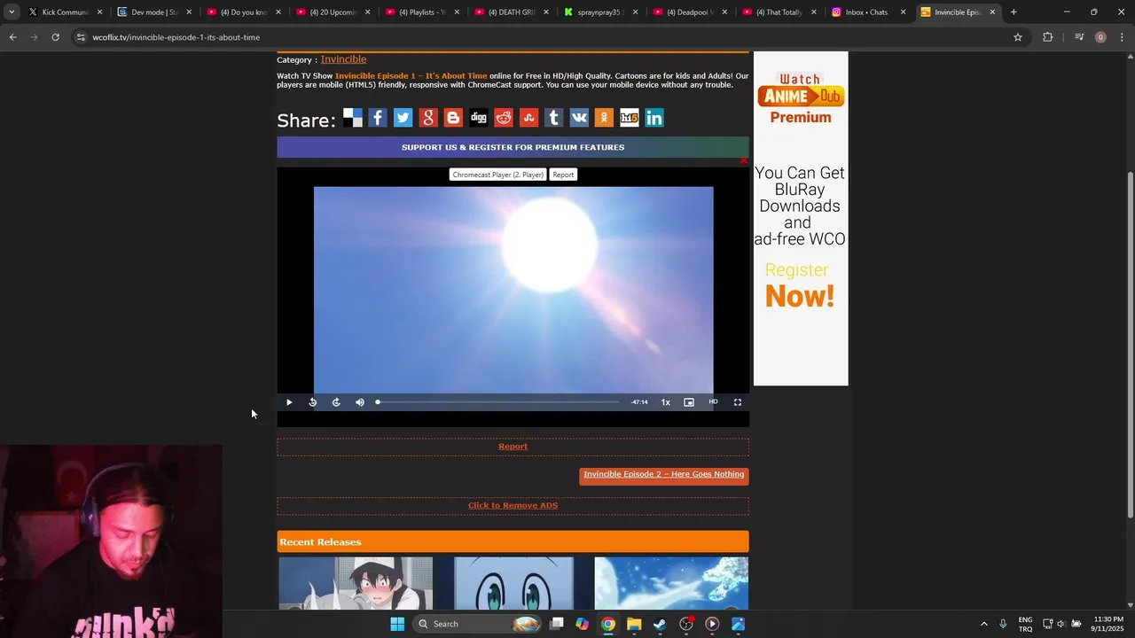Share the episode on Tumblr
Image resolution: width=1135 pixels, height=638 pixels.
click(x=554, y=118)
